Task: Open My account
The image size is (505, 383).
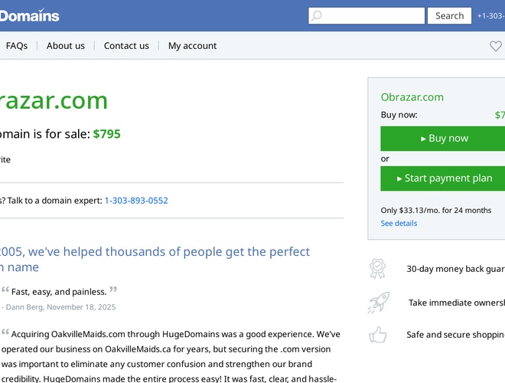Action: (192, 46)
